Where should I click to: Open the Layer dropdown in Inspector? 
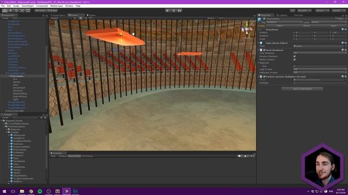pyautogui.click(x=328, y=22)
